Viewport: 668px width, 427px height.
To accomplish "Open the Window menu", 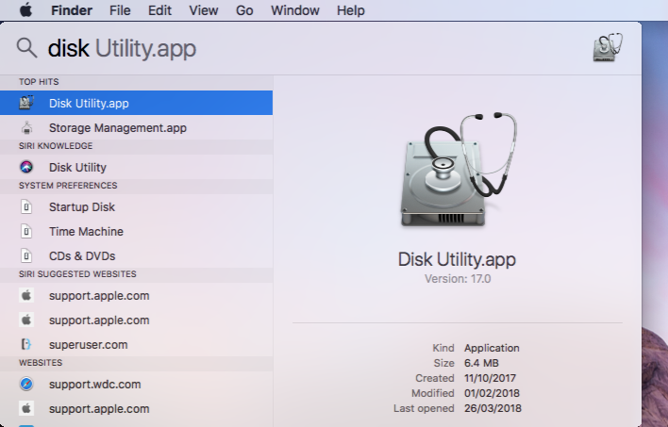I will pyautogui.click(x=294, y=10).
